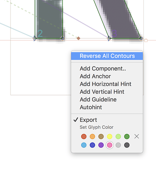Pick the red glyph color swatch
Viewport: 156px width, 174px height.
coord(84,136)
